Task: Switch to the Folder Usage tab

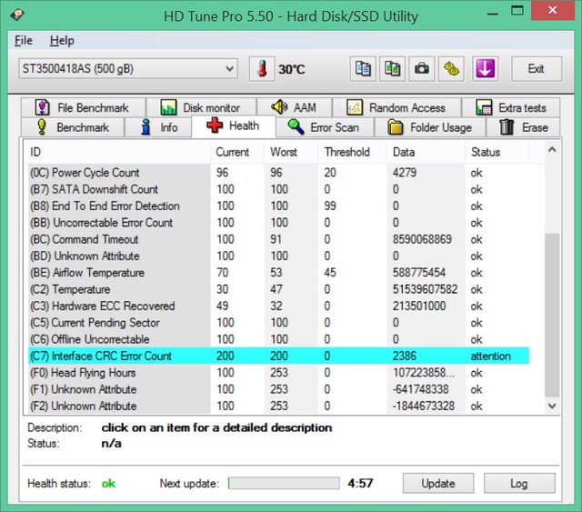Action: pos(430,127)
